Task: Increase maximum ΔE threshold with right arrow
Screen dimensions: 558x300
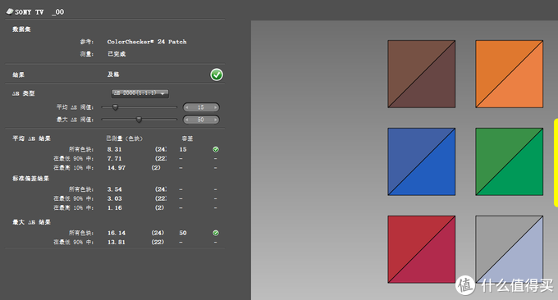Action: pos(215,120)
